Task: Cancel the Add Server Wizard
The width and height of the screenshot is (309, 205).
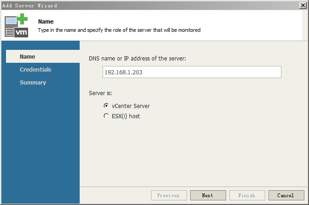Action: [286, 195]
